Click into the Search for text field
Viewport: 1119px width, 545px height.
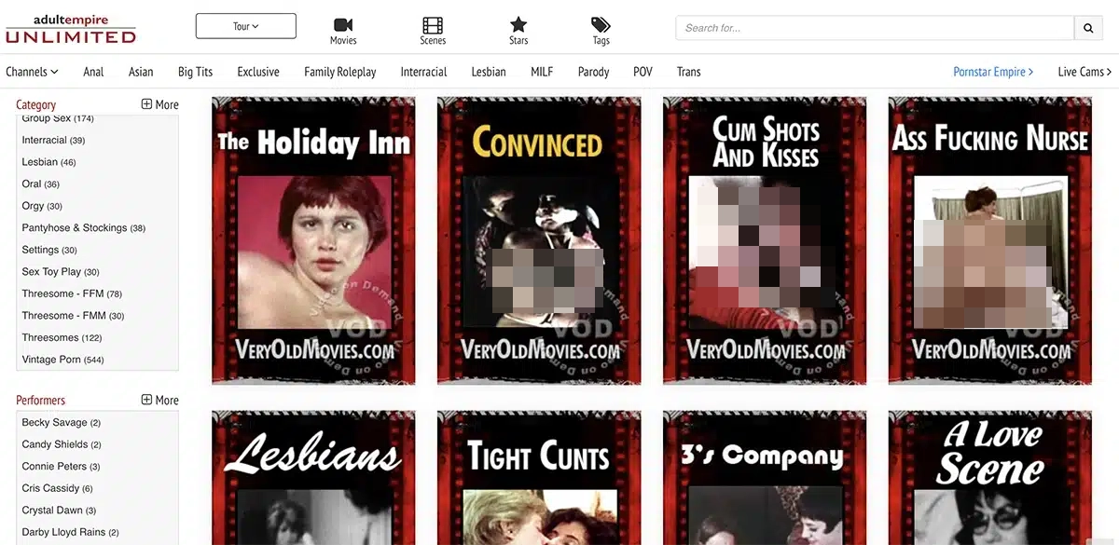click(x=874, y=28)
